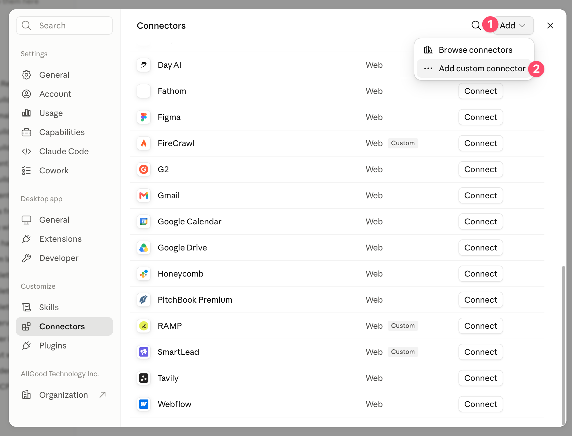Open the Organization link

64,395
